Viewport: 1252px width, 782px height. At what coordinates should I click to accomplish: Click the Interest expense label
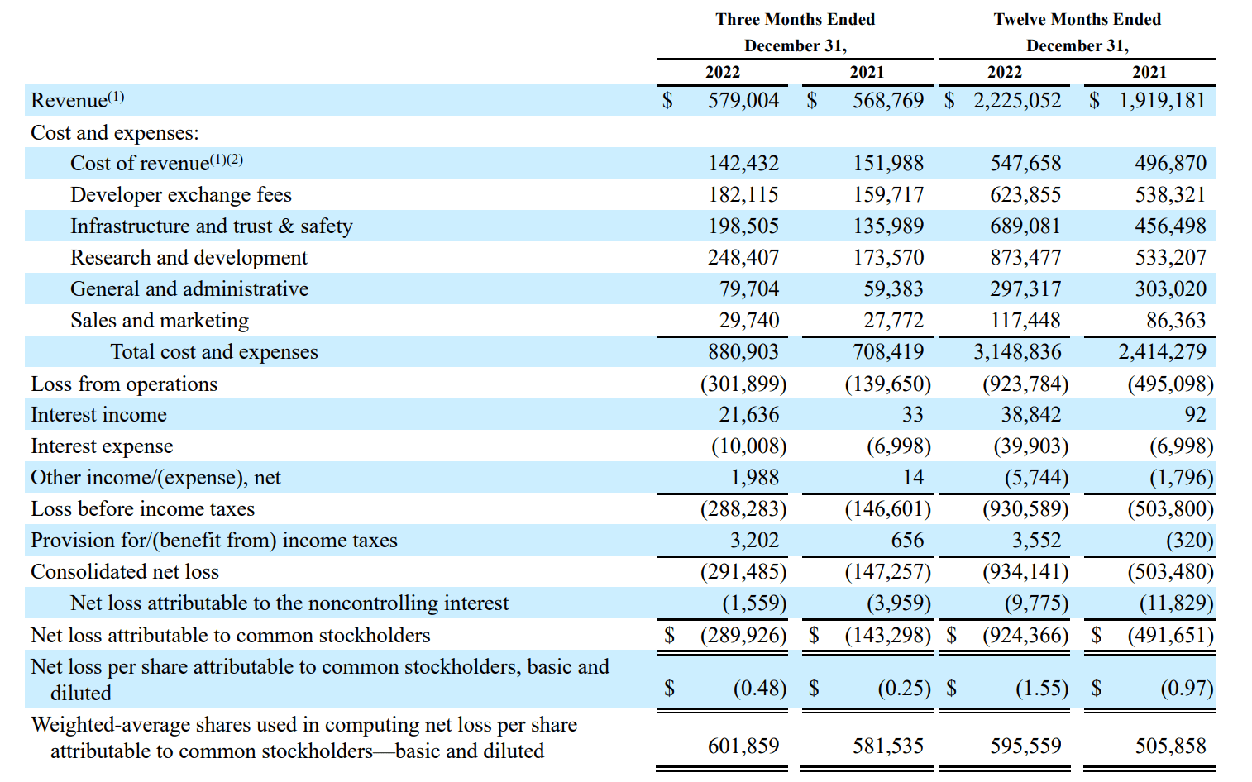pyautogui.click(x=102, y=446)
